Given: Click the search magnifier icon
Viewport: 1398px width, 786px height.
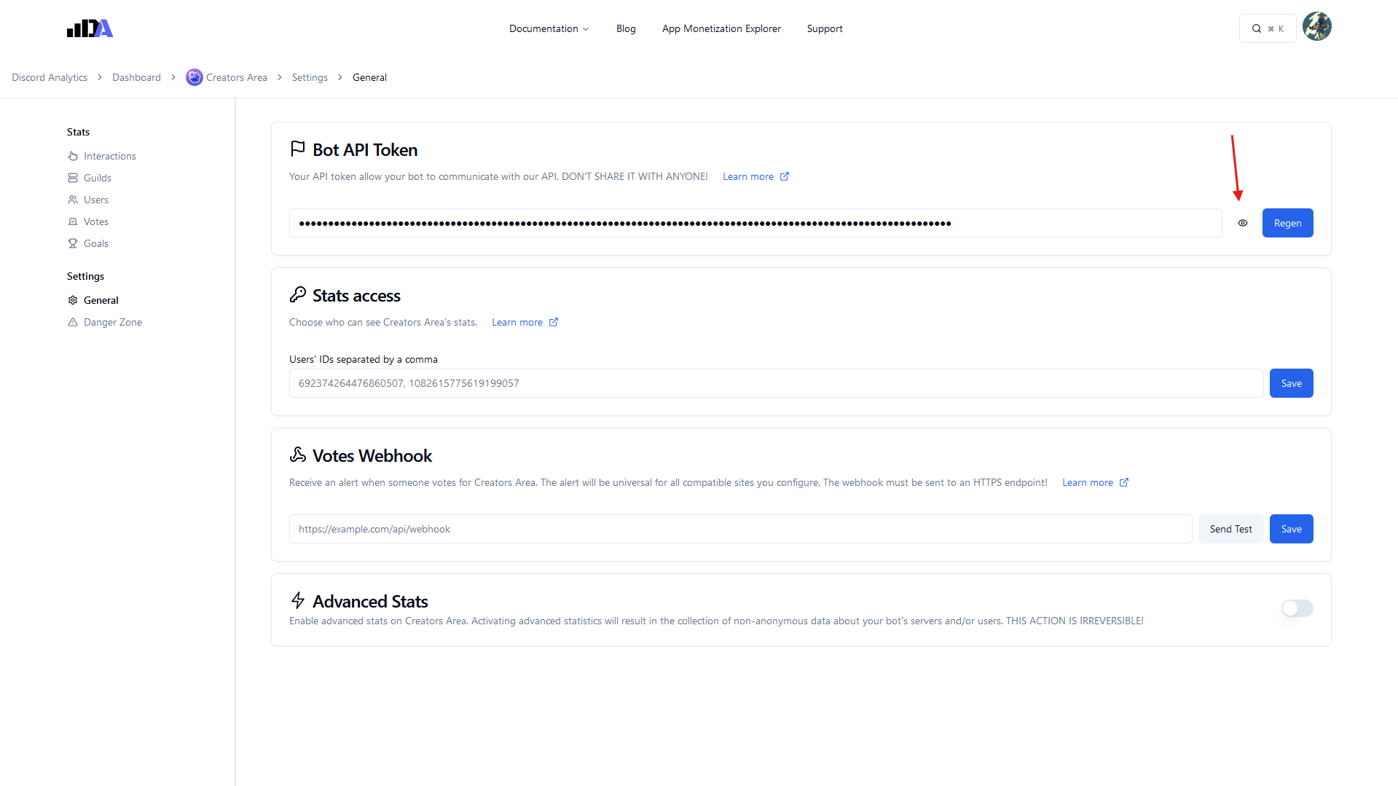Looking at the screenshot, I should pos(1257,29).
